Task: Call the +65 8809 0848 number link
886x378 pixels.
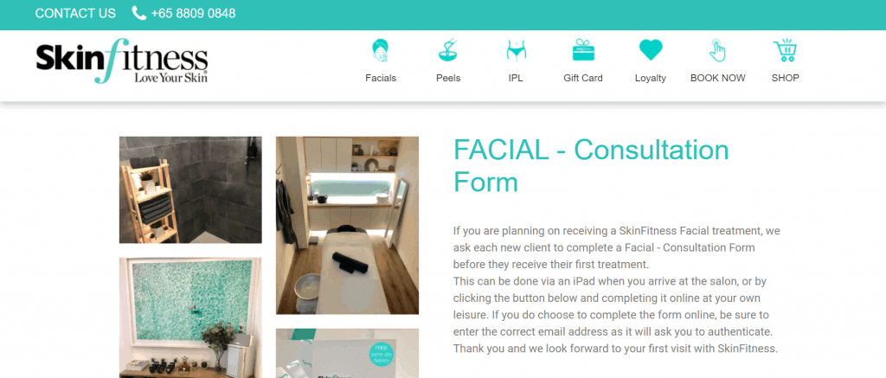Action: [193, 13]
